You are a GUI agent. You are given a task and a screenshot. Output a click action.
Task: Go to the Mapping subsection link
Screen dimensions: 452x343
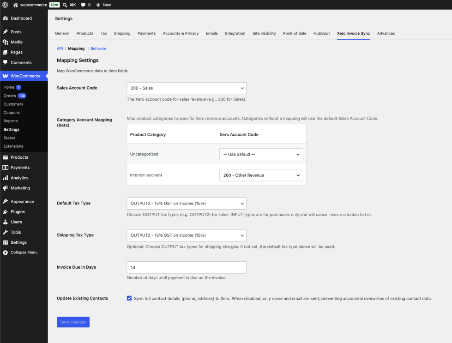76,48
